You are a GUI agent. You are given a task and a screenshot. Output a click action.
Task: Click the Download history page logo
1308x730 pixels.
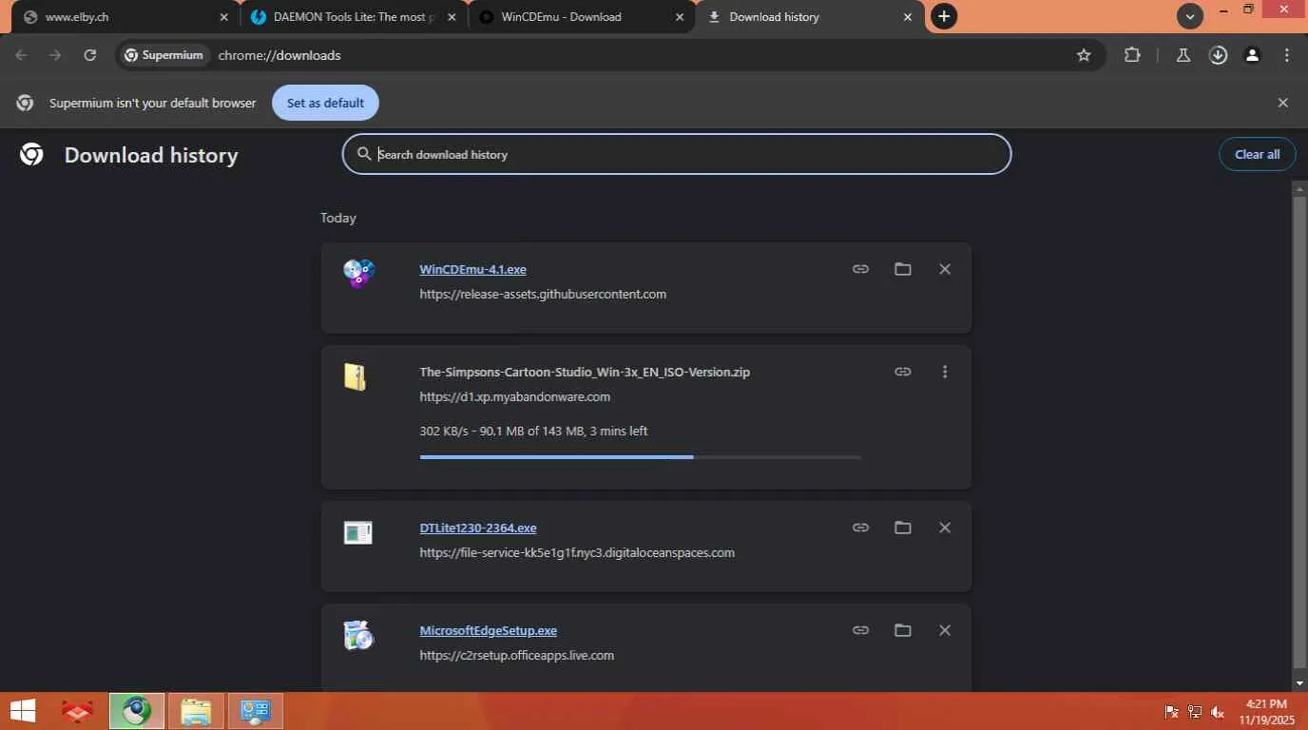(31, 155)
